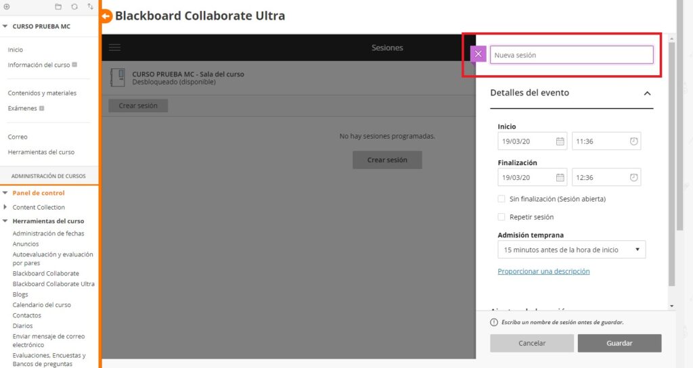Click the Proporcionar una descripción link
Viewport: 693px width, 368px height.
pos(543,271)
